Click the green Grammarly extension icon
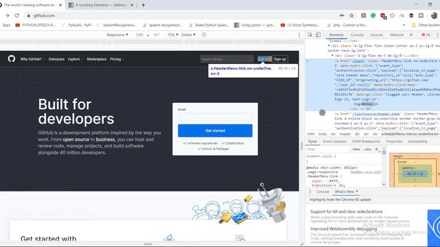 [x=373, y=15]
